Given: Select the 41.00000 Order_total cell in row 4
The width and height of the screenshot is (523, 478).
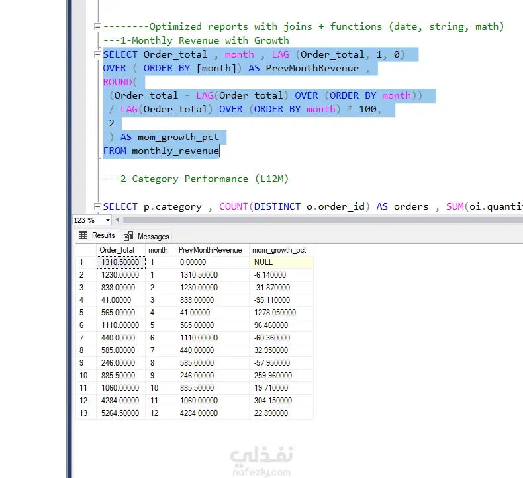Looking at the screenshot, I should 120,300.
